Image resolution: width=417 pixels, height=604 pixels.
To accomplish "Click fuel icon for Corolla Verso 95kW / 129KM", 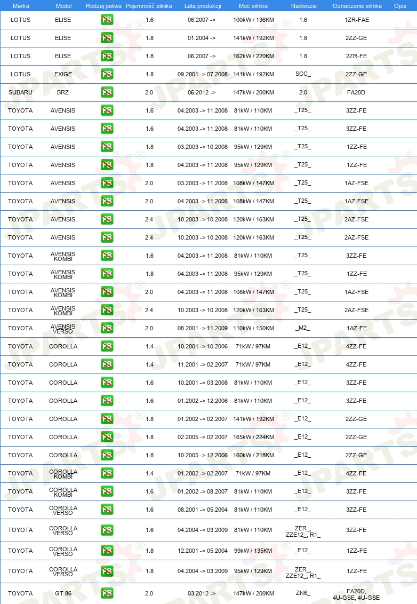I will [107, 571].
